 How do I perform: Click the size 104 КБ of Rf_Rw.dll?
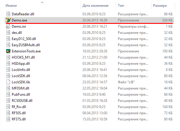pos(167,107)
